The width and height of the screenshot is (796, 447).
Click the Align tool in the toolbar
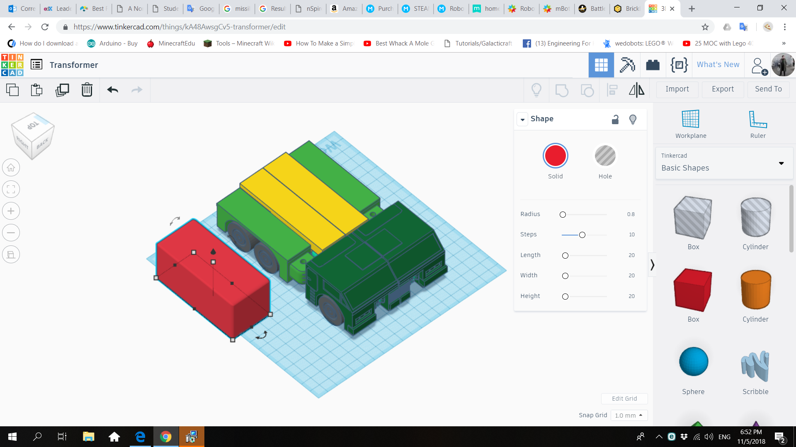(612, 90)
